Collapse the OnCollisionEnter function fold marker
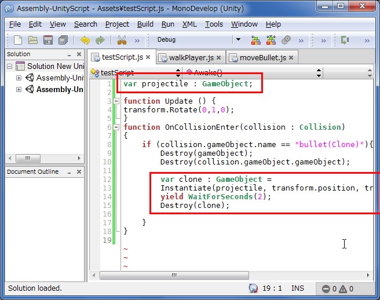The width and height of the screenshot is (380, 300). click(x=117, y=127)
